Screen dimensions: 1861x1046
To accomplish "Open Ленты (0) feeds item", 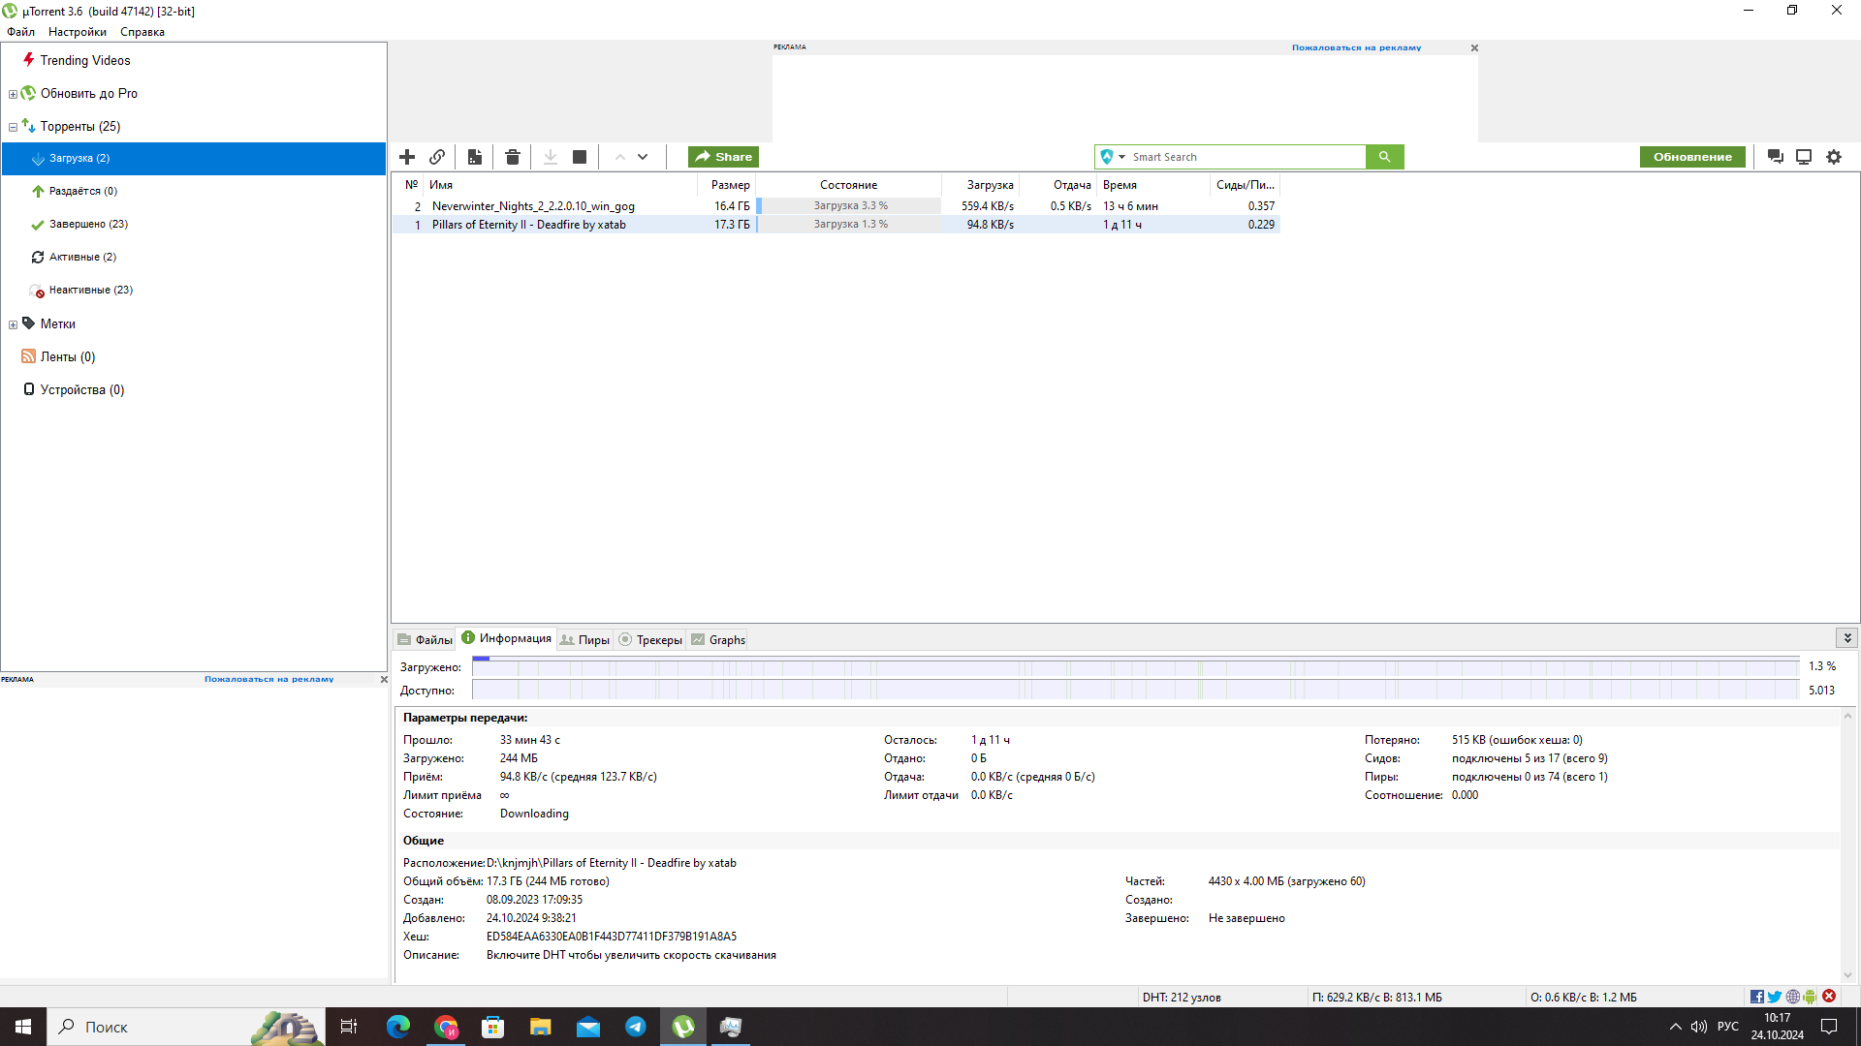I will pos(68,356).
